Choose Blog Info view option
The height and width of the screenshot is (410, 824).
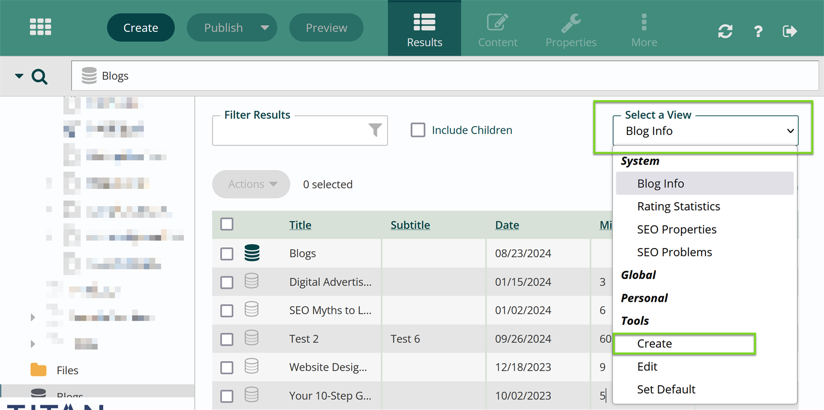click(705, 183)
